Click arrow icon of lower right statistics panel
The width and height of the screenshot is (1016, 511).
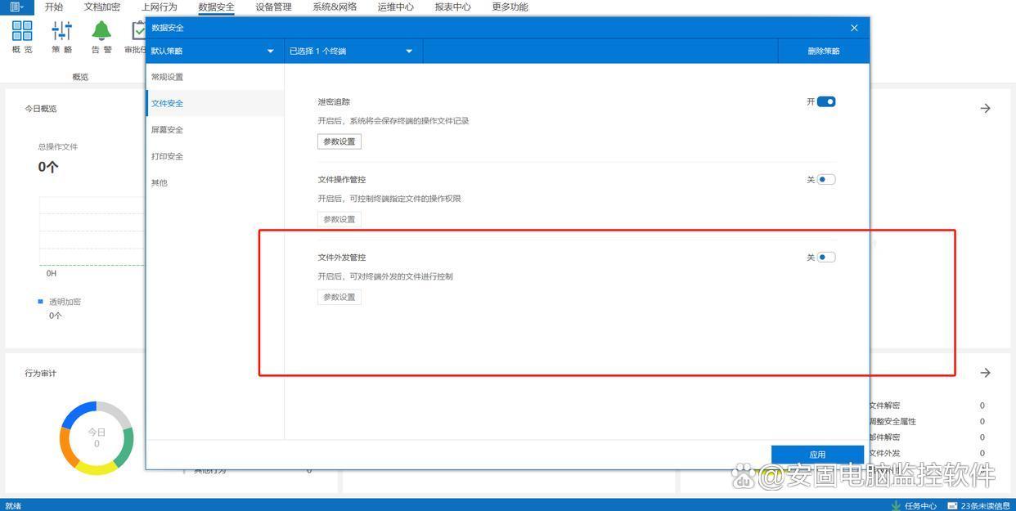tap(986, 373)
